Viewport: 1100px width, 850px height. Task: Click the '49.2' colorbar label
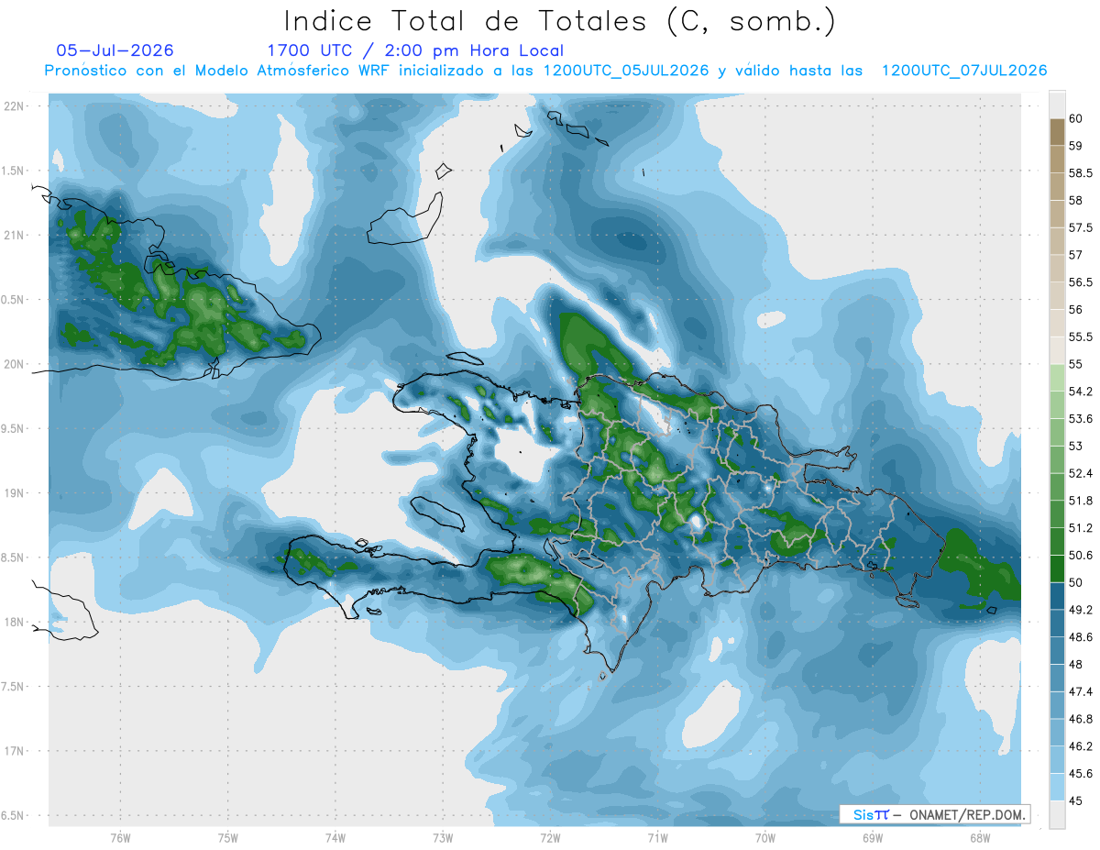click(1081, 610)
